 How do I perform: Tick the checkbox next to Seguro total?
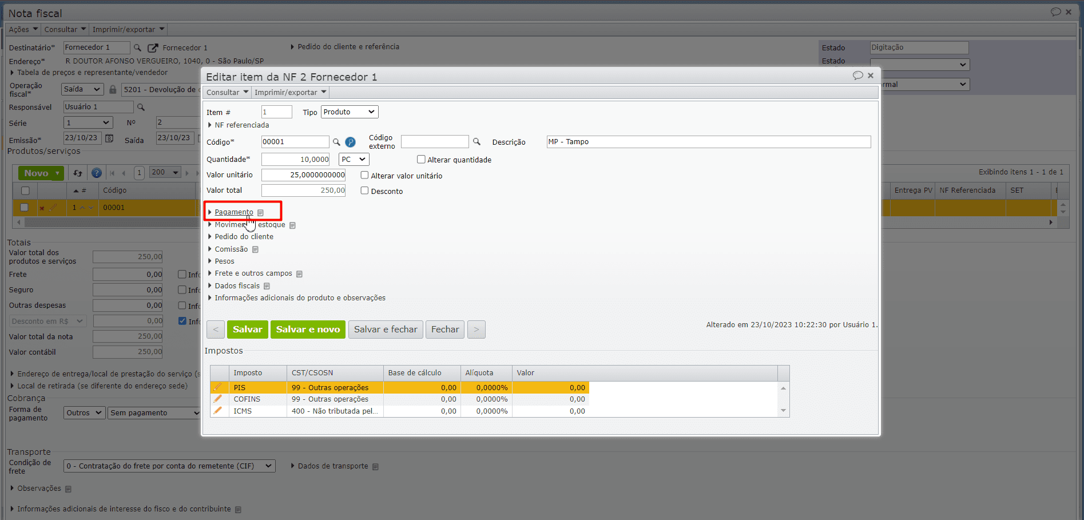pyautogui.click(x=182, y=289)
